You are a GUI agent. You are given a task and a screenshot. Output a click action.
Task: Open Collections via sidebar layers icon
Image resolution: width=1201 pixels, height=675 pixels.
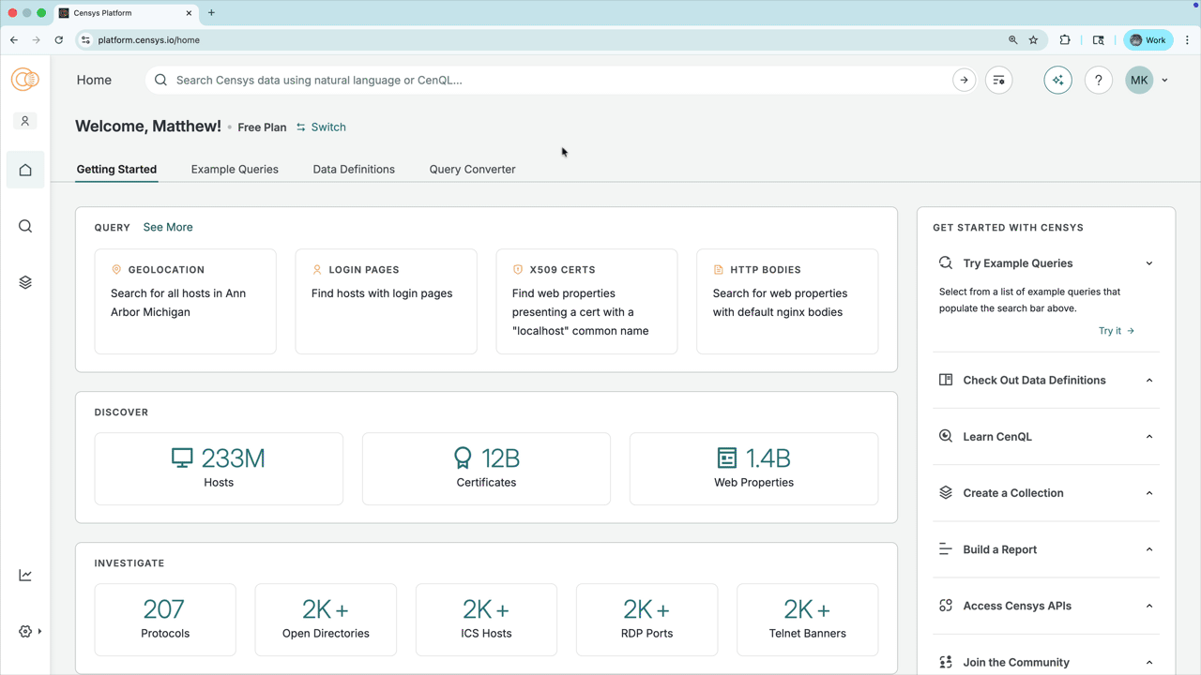pos(25,282)
